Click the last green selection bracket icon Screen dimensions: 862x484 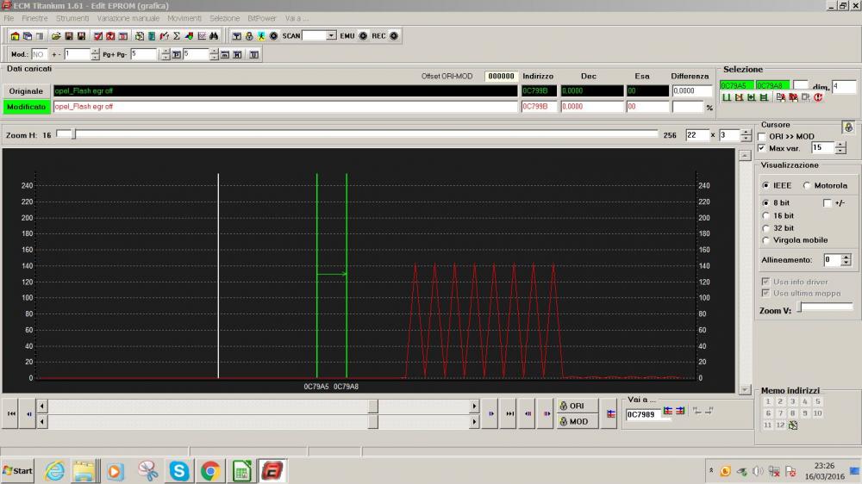pos(764,97)
